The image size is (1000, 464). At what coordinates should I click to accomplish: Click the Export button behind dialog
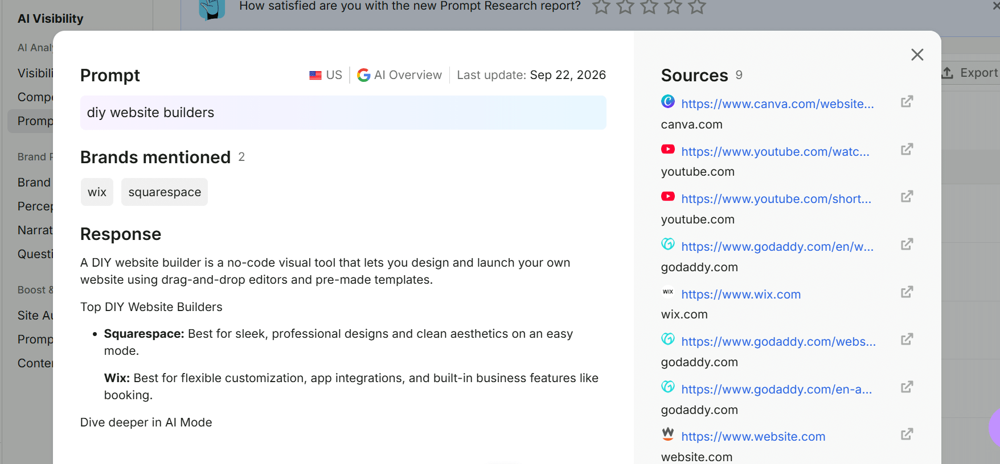(x=970, y=73)
